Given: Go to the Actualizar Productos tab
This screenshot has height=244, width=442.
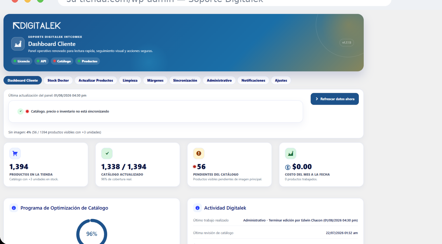Looking at the screenshot, I should coord(96,80).
